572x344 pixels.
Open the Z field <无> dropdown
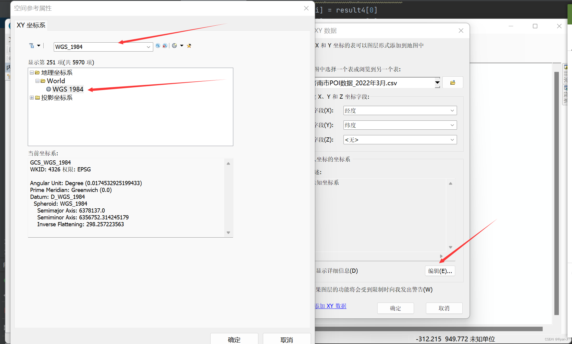pyautogui.click(x=452, y=140)
